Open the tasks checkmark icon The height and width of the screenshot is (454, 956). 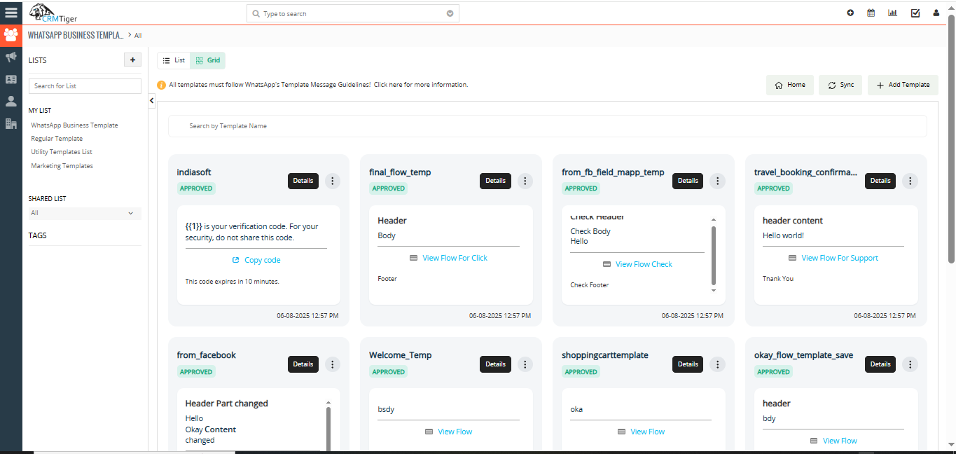point(915,13)
